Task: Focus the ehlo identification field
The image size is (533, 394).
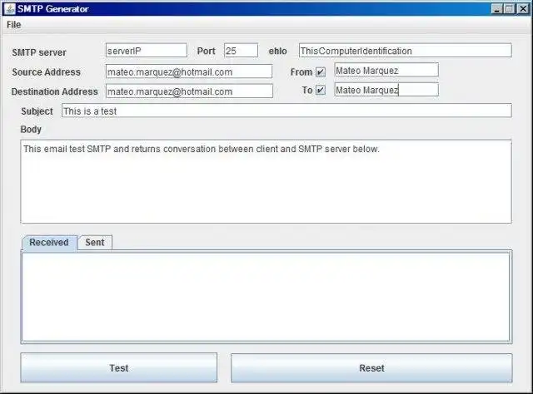Action: (x=406, y=51)
